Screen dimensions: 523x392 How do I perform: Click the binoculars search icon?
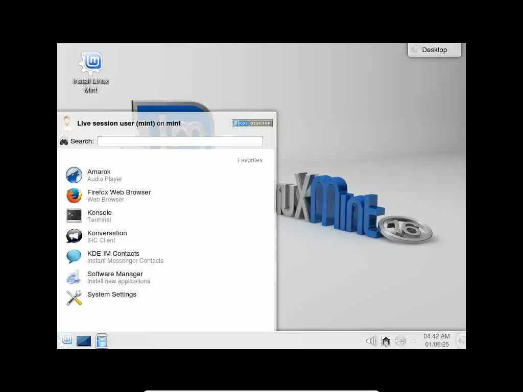coord(64,142)
